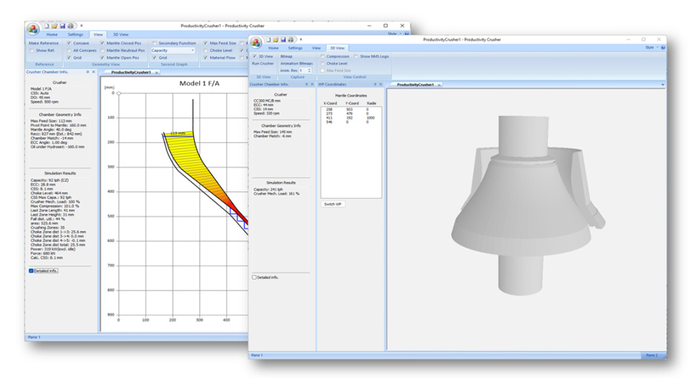Click the Save icon in right window toolbar
The image size is (692, 384).
282,39
